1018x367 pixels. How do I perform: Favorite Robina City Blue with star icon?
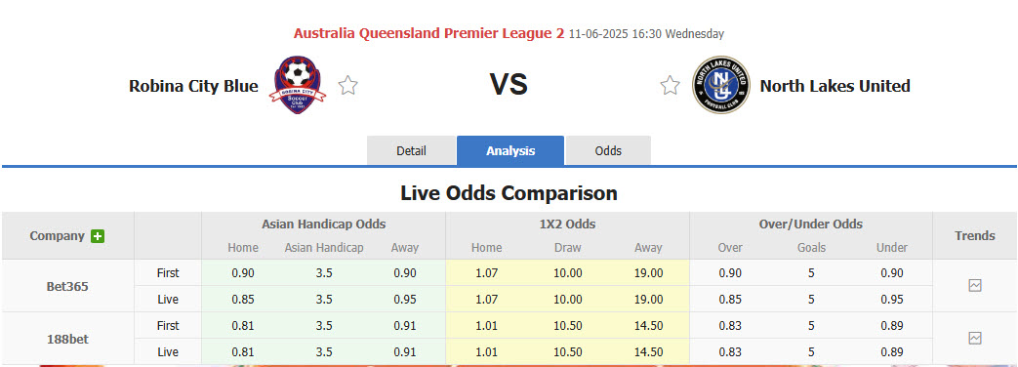click(348, 85)
